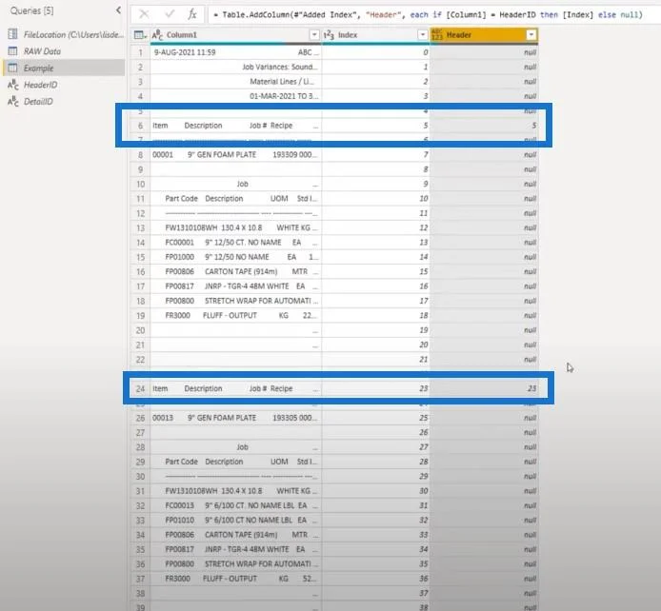Collapse the Queries pane with the chevron
661x611 pixels.
pyautogui.click(x=118, y=10)
